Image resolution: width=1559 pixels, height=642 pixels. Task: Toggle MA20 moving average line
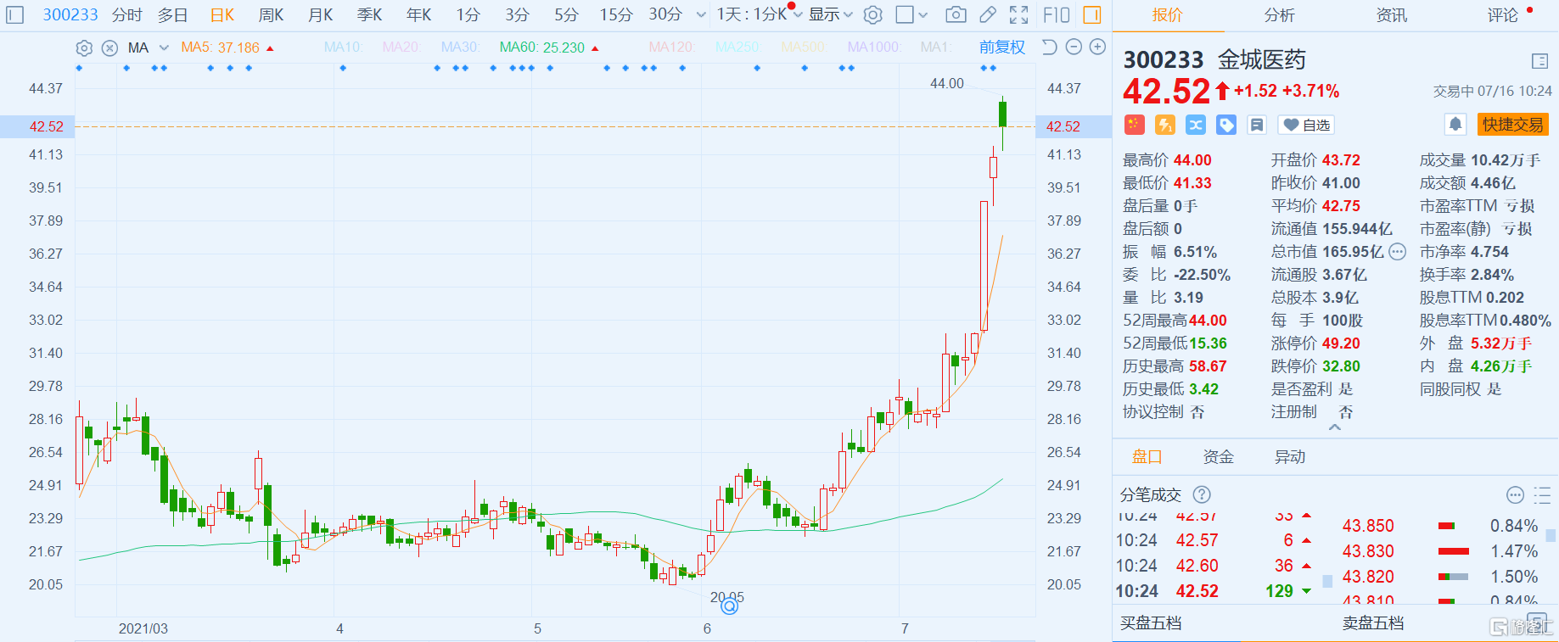point(401,47)
